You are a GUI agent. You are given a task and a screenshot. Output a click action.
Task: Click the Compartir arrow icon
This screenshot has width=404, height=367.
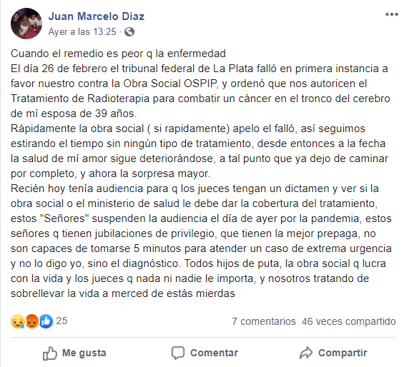pyautogui.click(x=306, y=353)
